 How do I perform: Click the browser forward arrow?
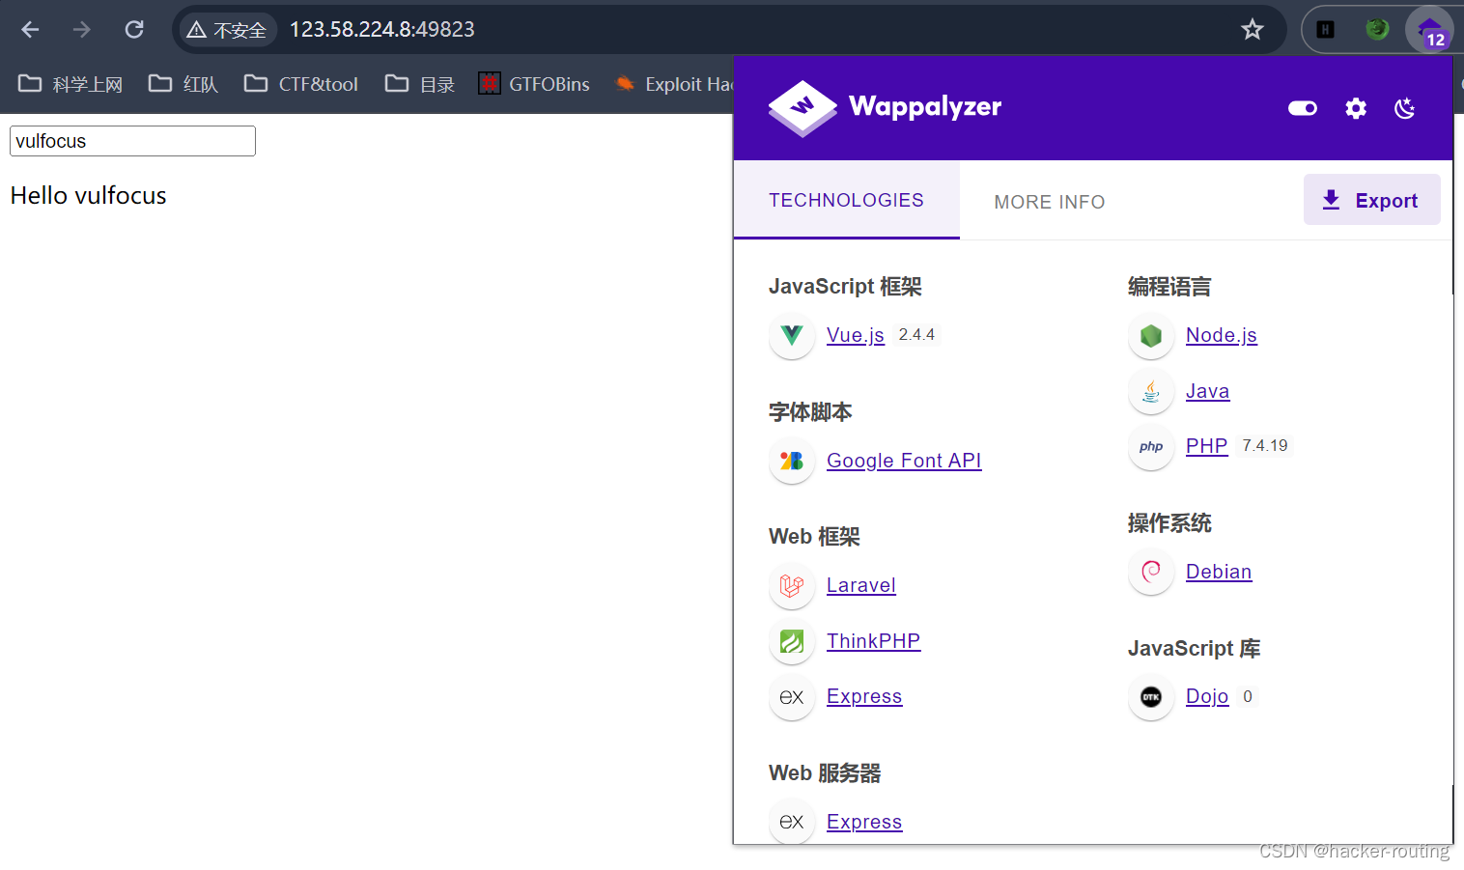[82, 30]
